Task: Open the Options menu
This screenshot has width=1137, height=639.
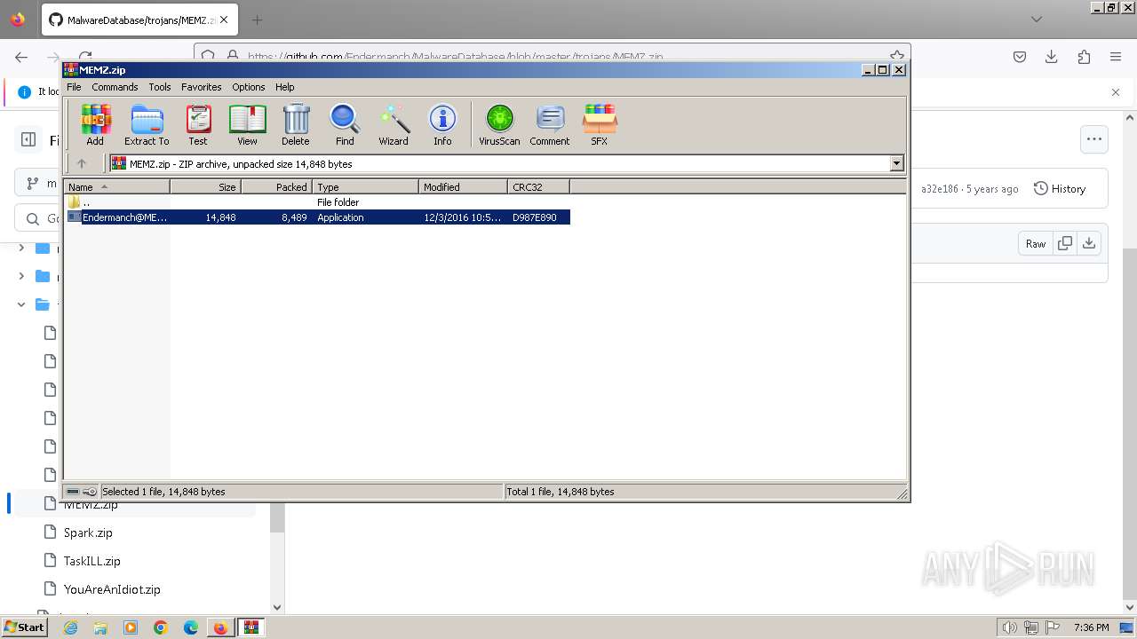Action: pyautogui.click(x=249, y=87)
